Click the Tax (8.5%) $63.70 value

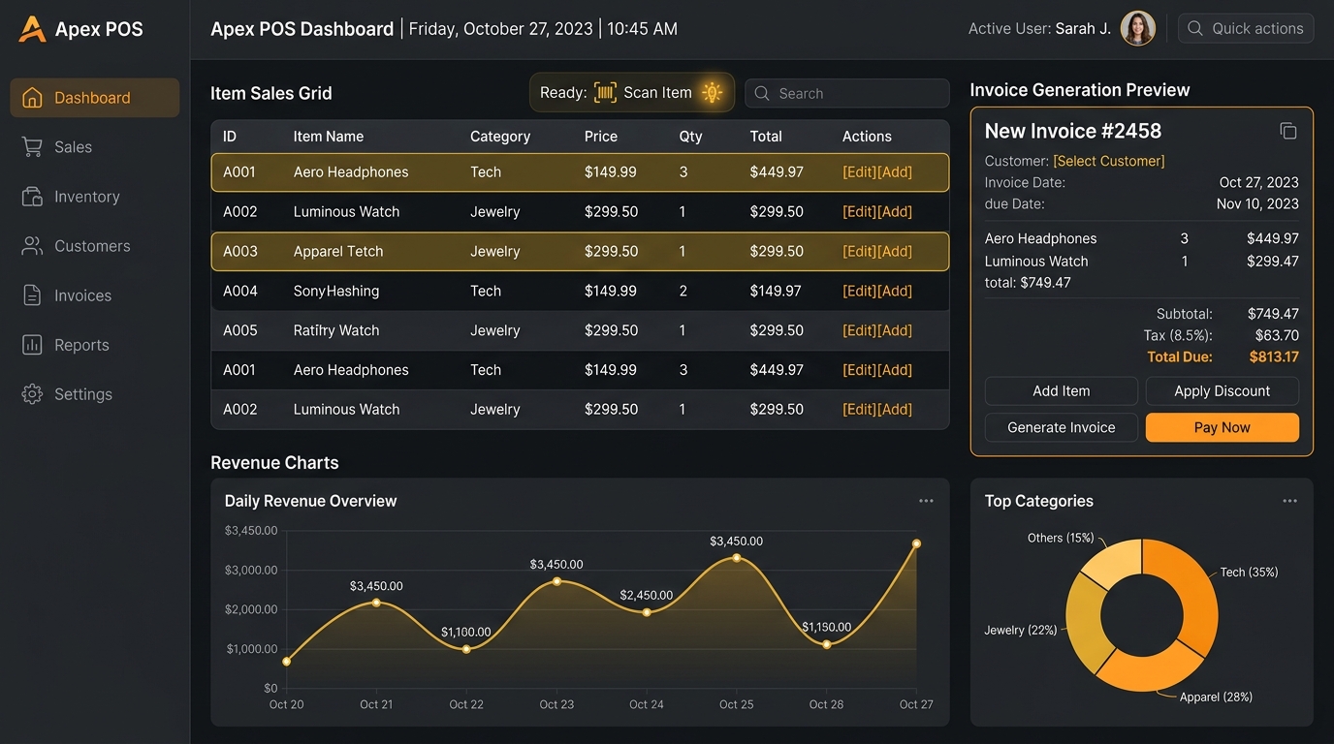pos(1277,335)
